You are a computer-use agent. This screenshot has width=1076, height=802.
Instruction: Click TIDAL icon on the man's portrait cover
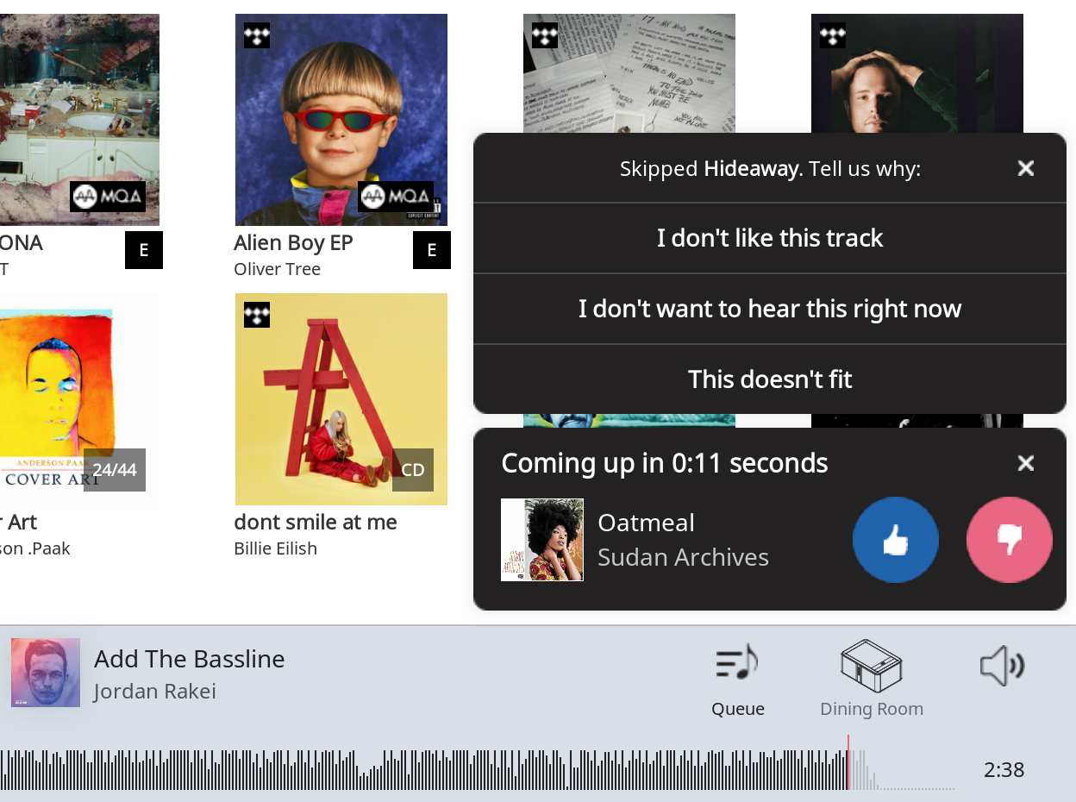833,35
